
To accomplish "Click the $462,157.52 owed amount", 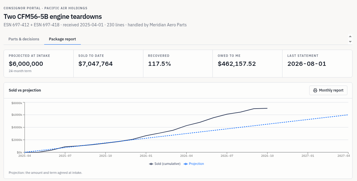I will click(x=237, y=64).
